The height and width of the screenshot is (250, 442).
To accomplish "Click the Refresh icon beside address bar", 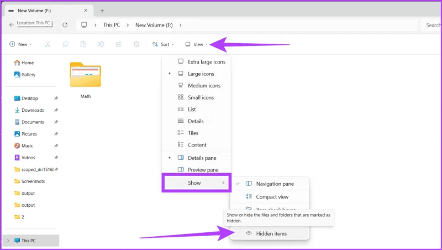I will [65, 25].
